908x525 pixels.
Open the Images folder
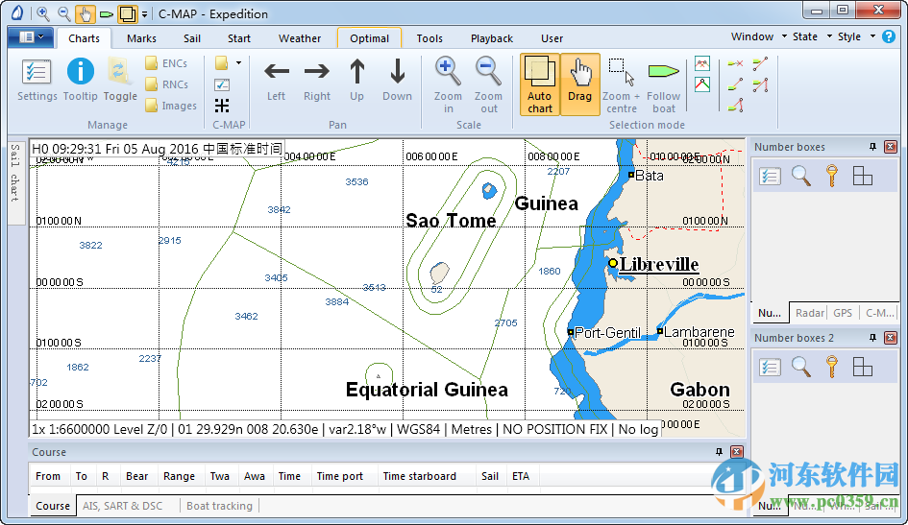(171, 106)
